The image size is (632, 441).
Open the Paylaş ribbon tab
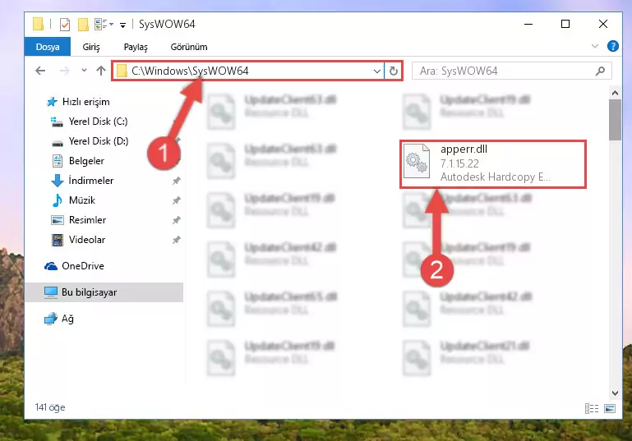click(x=136, y=47)
